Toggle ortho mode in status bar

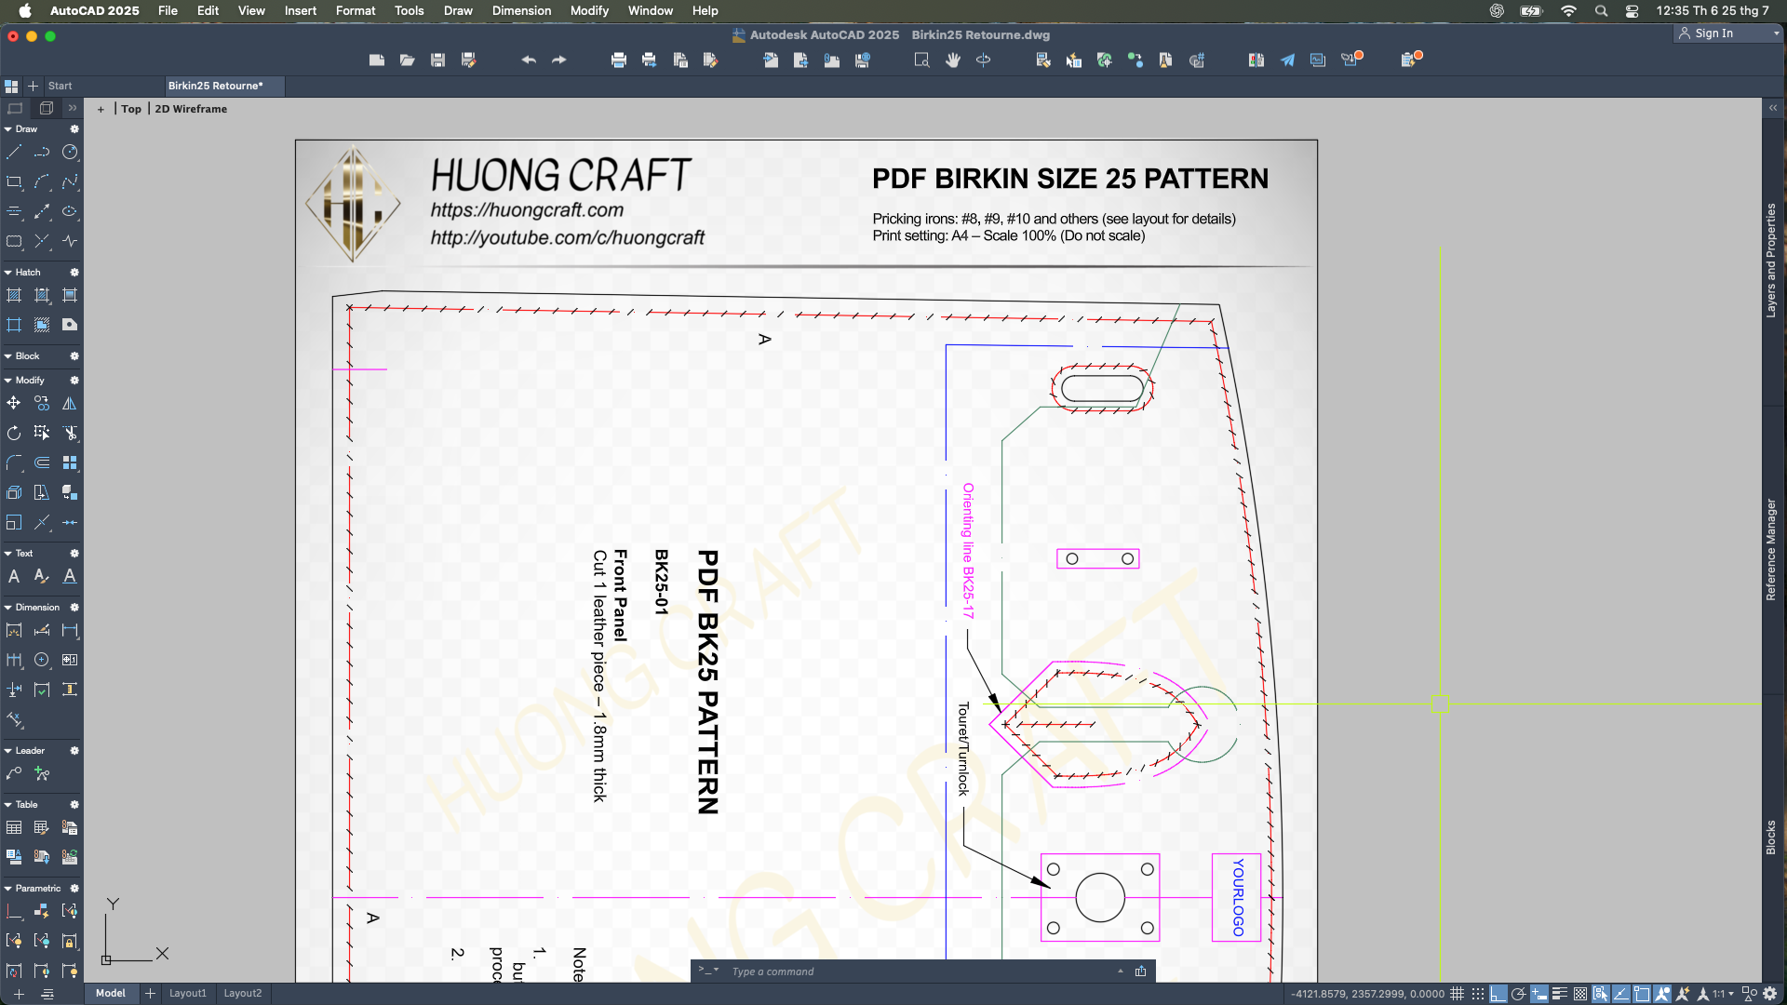[x=1498, y=994]
